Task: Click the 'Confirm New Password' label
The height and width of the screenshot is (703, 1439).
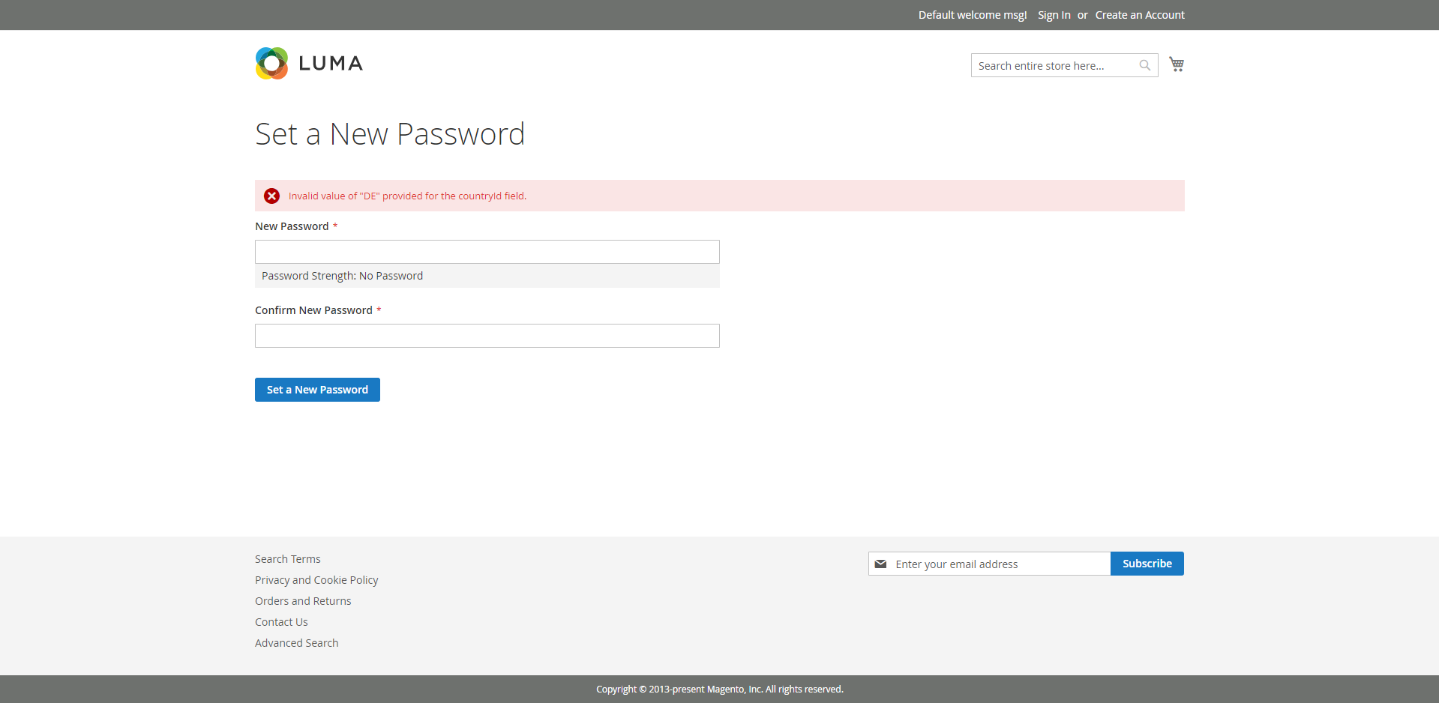Action: tap(313, 310)
